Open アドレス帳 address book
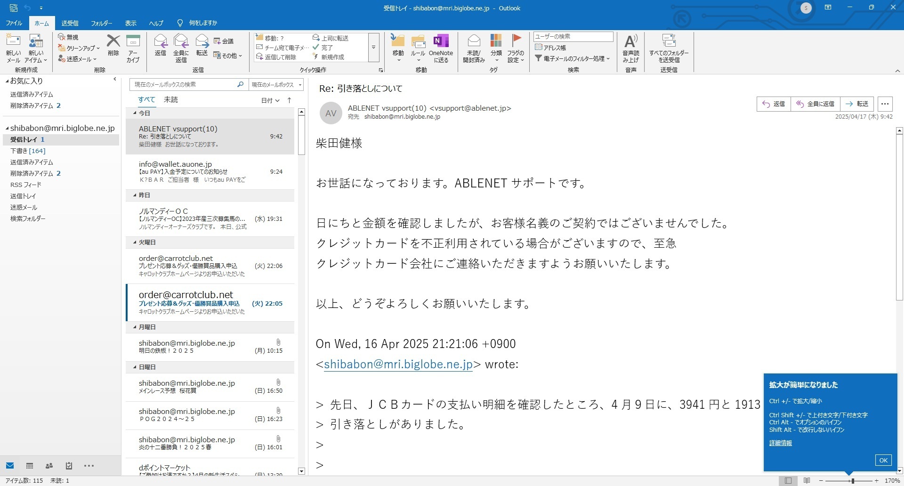Viewport: 904px width, 486px height. tap(550, 48)
